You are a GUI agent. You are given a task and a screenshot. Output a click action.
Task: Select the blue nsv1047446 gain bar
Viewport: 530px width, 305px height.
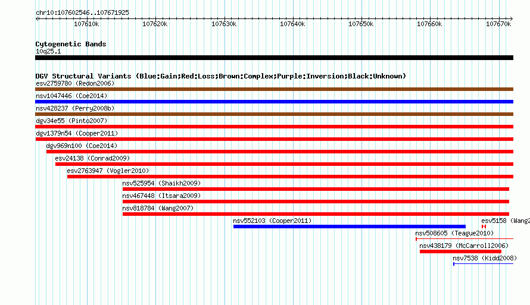(274, 102)
